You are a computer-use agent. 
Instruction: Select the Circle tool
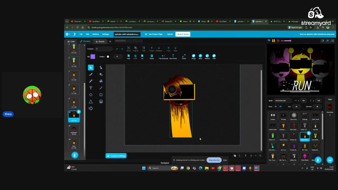[x=91, y=95]
